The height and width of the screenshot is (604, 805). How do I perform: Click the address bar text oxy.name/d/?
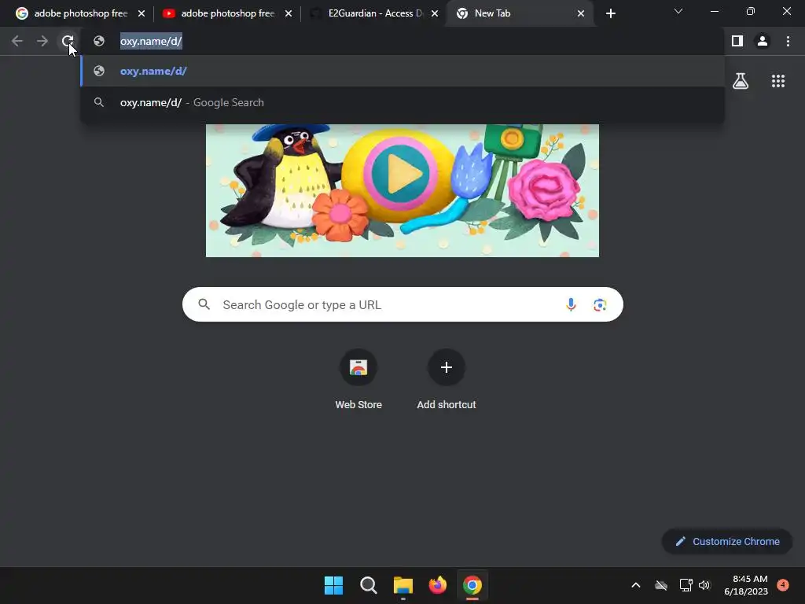pyautogui.click(x=151, y=41)
